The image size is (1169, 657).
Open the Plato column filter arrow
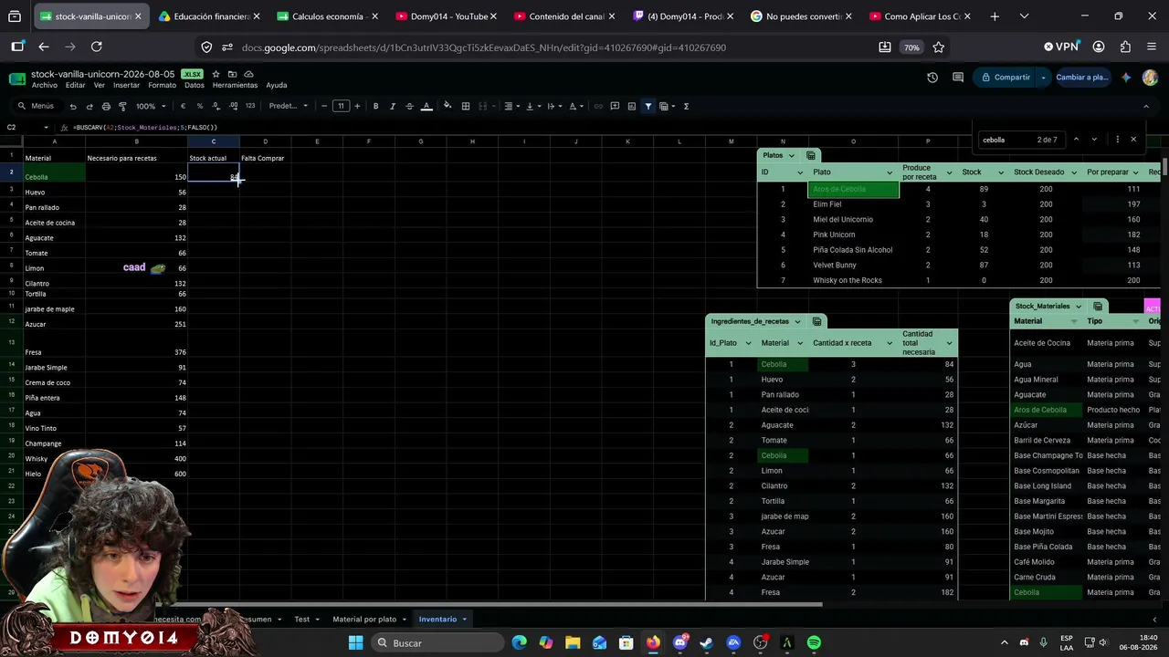coord(889,172)
